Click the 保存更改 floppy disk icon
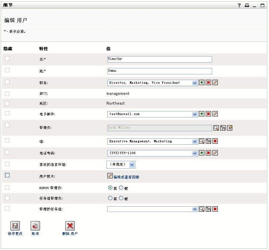269x250 pixels. [x=15, y=226]
